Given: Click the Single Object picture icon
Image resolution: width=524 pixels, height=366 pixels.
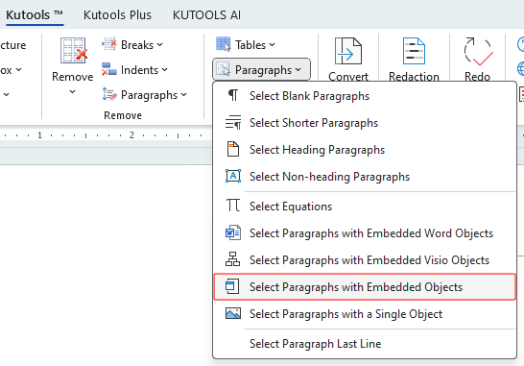Looking at the screenshot, I should click(x=233, y=314).
